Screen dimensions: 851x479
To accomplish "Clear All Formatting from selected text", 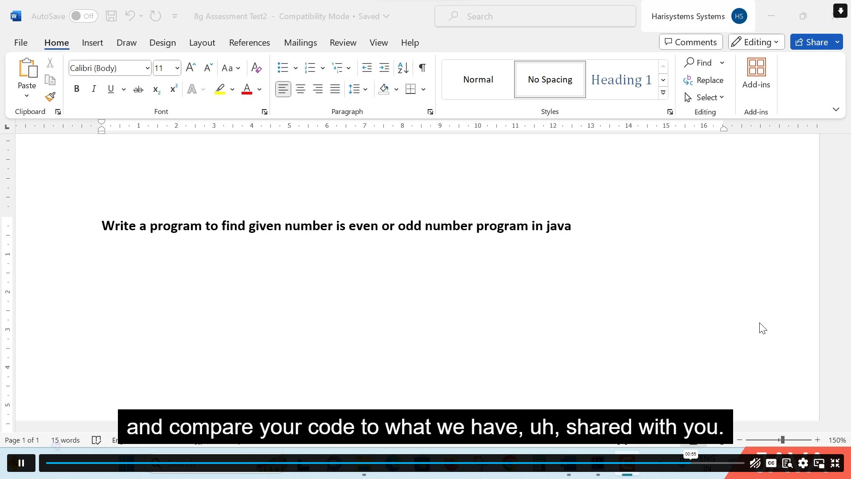I will click(x=256, y=67).
